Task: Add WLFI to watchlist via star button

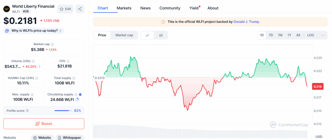Action: point(65,9)
